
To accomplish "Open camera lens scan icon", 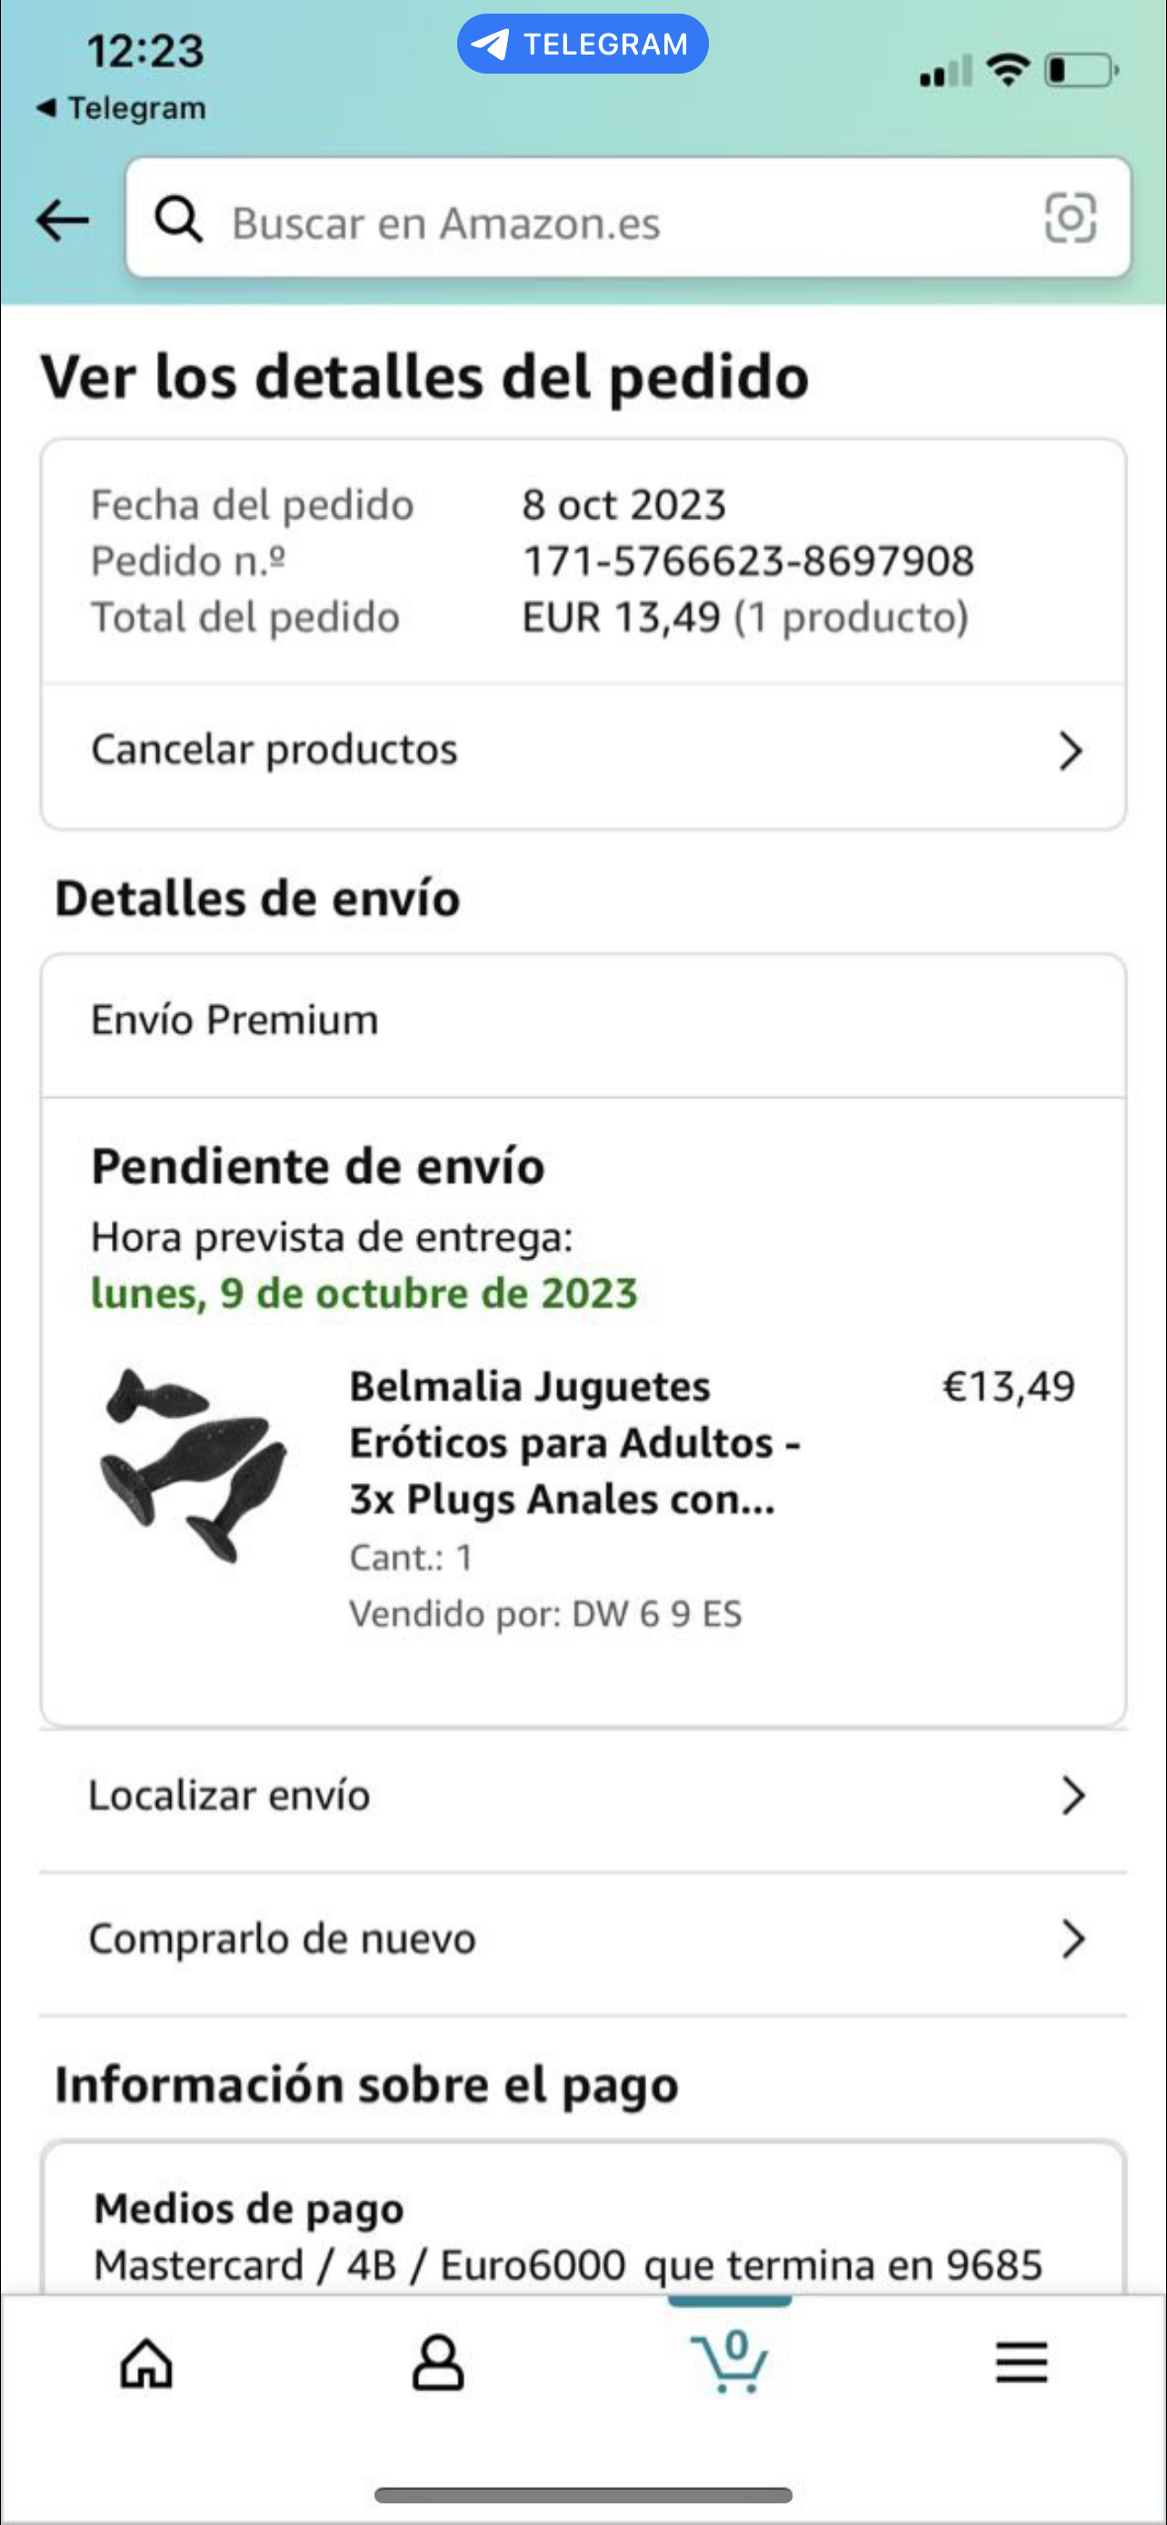I will pyautogui.click(x=1070, y=217).
